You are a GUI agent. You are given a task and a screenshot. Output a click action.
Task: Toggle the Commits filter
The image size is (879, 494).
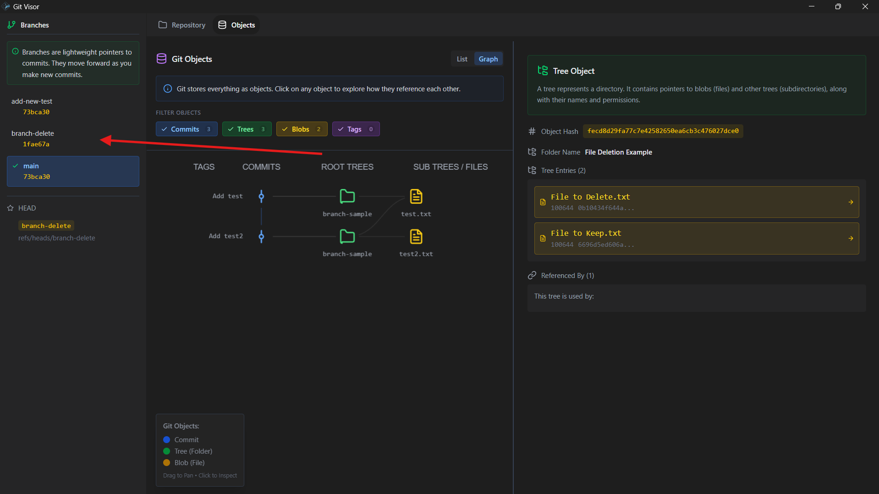[x=186, y=129]
